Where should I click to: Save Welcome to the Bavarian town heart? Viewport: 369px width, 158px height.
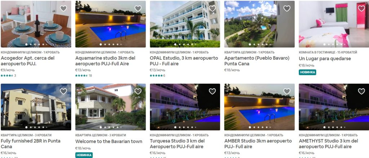[138, 91]
